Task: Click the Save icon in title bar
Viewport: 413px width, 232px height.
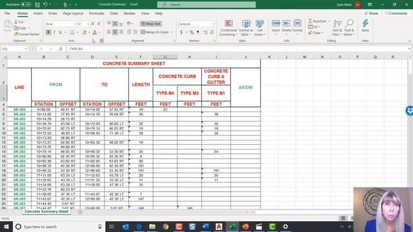Action: pos(37,5)
